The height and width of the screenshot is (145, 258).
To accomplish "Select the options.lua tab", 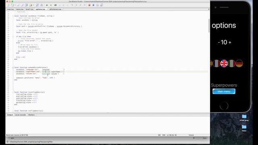I will 40,9.
